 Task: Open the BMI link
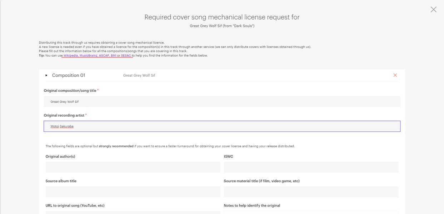click(x=114, y=55)
